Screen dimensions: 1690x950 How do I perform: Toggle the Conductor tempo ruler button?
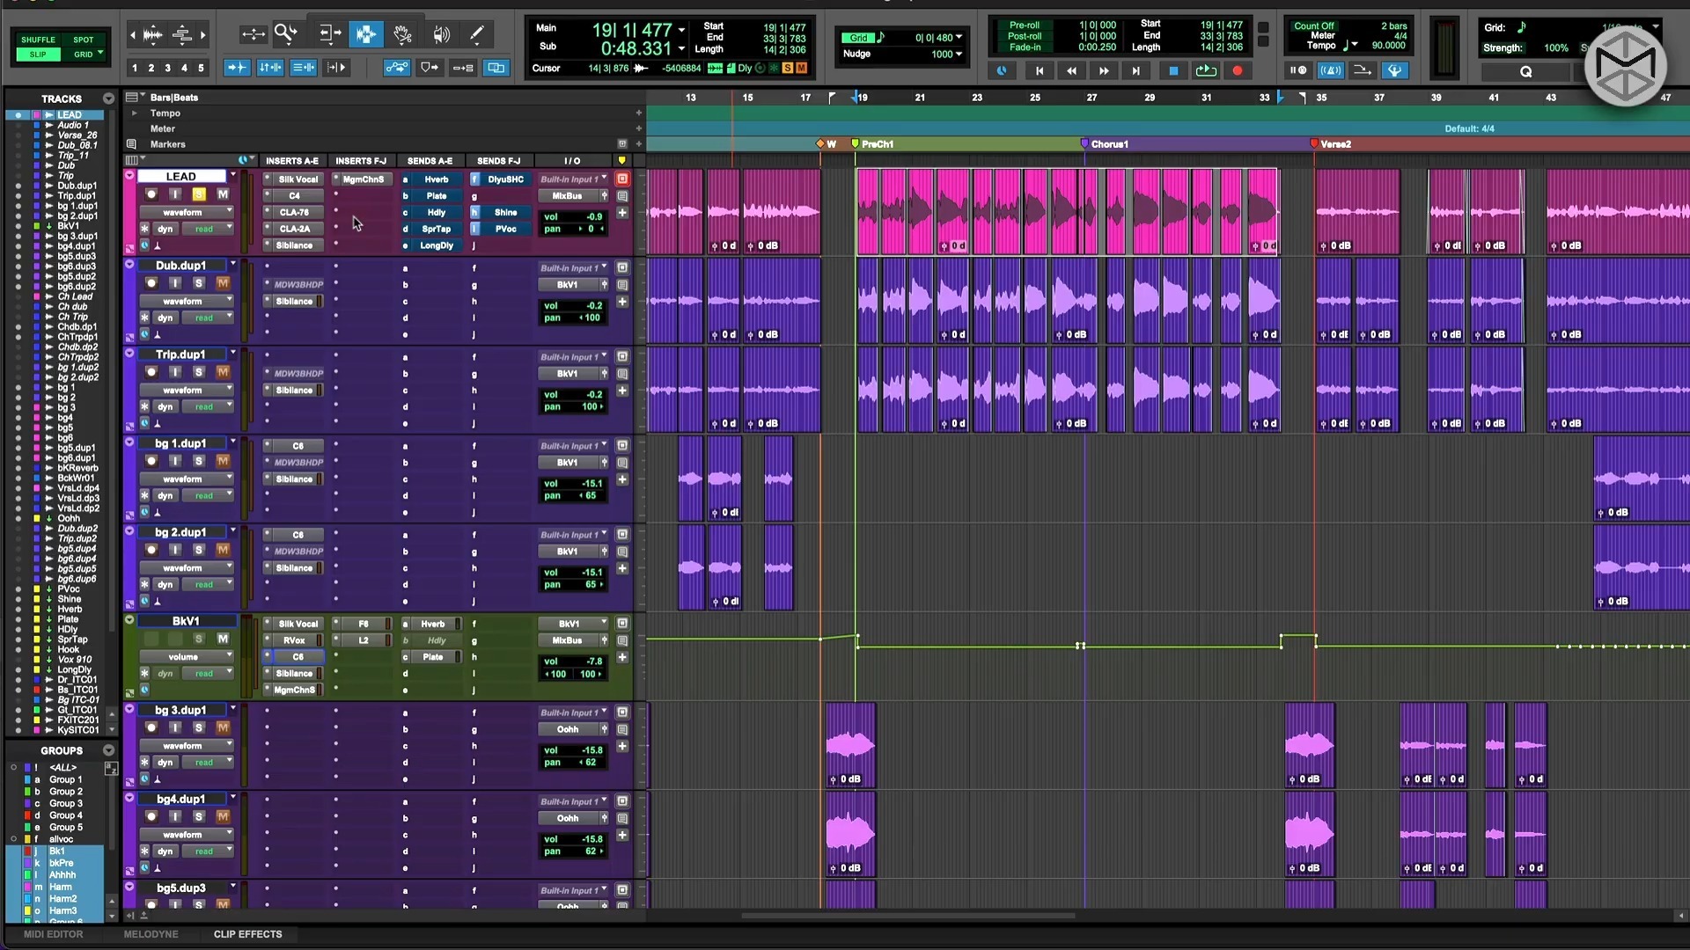click(1394, 70)
